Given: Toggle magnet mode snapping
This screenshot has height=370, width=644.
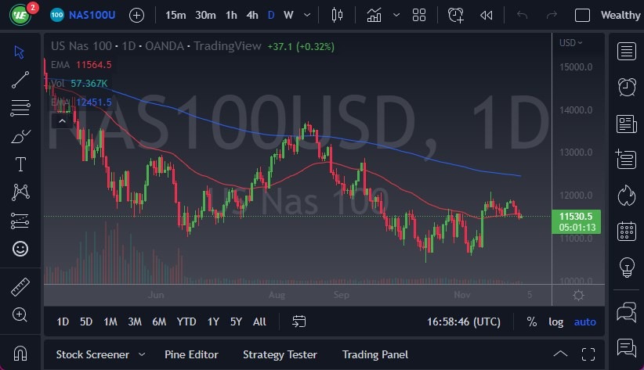Looking at the screenshot, I should [20, 353].
